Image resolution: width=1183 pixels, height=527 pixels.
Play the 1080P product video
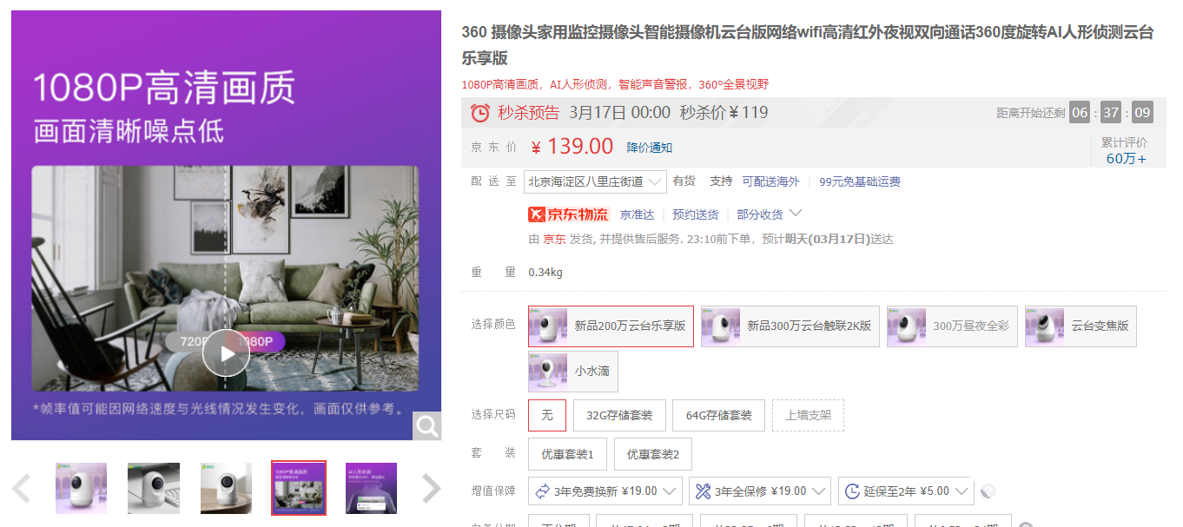226,353
